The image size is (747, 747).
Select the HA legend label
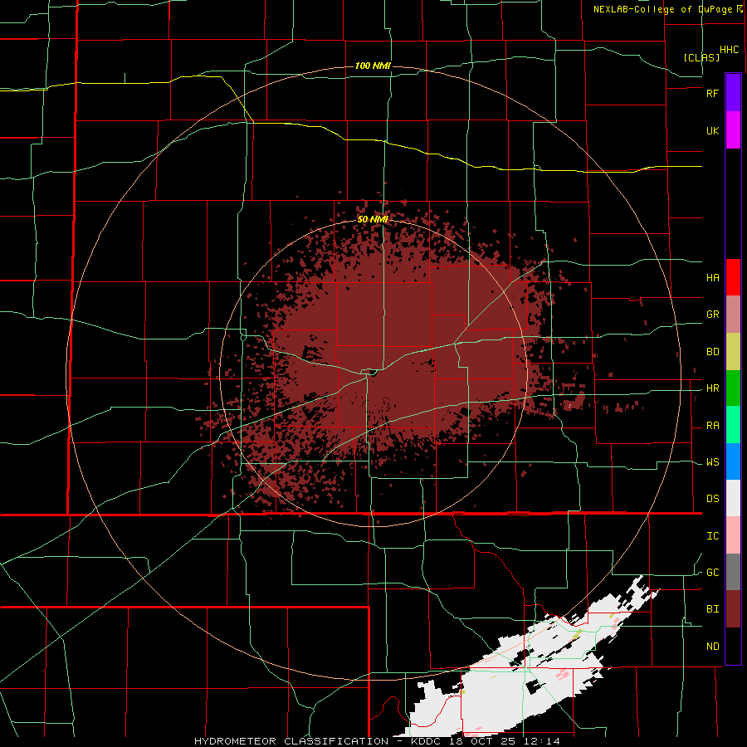712,278
